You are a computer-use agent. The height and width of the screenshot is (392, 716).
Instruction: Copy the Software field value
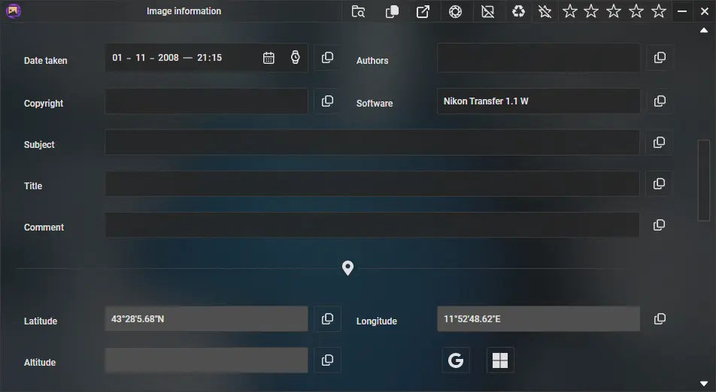click(x=660, y=101)
